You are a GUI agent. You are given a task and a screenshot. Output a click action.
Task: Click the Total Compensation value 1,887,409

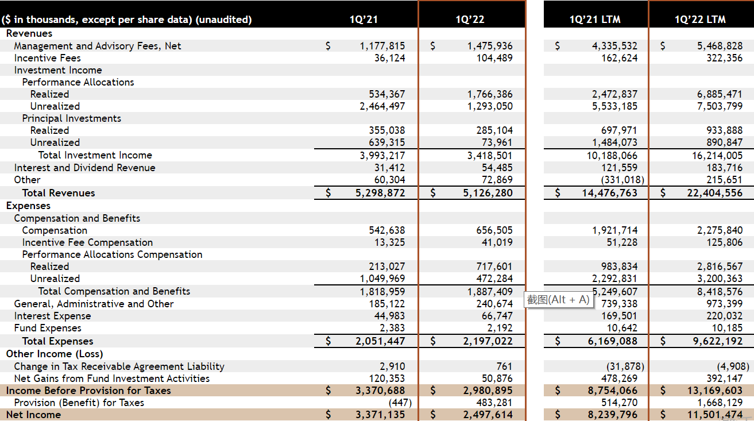coord(490,291)
